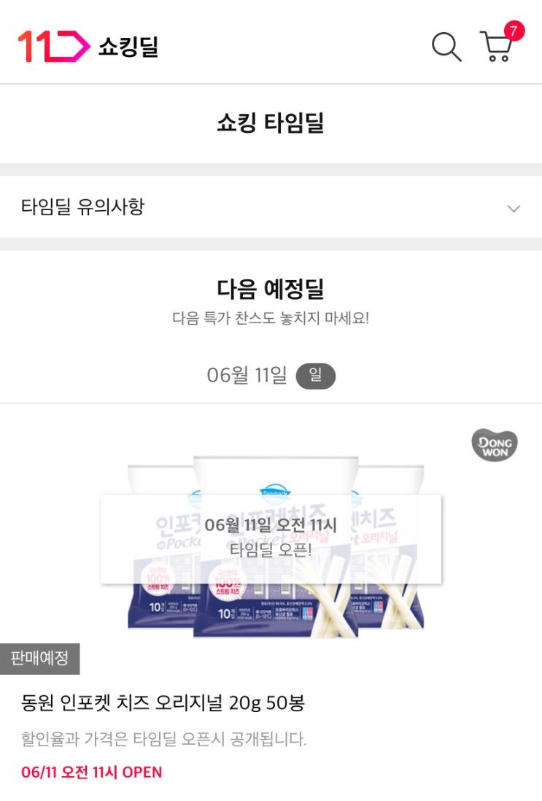The image size is (542, 801).
Task: Click the 쇼킹딜 header text
Action: 128,47
